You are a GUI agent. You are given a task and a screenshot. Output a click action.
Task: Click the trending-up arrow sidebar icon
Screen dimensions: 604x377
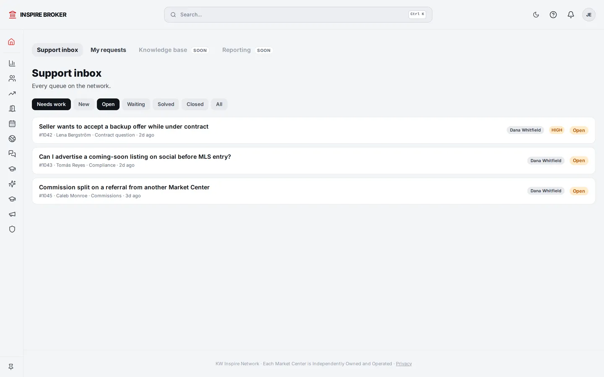pos(12,93)
